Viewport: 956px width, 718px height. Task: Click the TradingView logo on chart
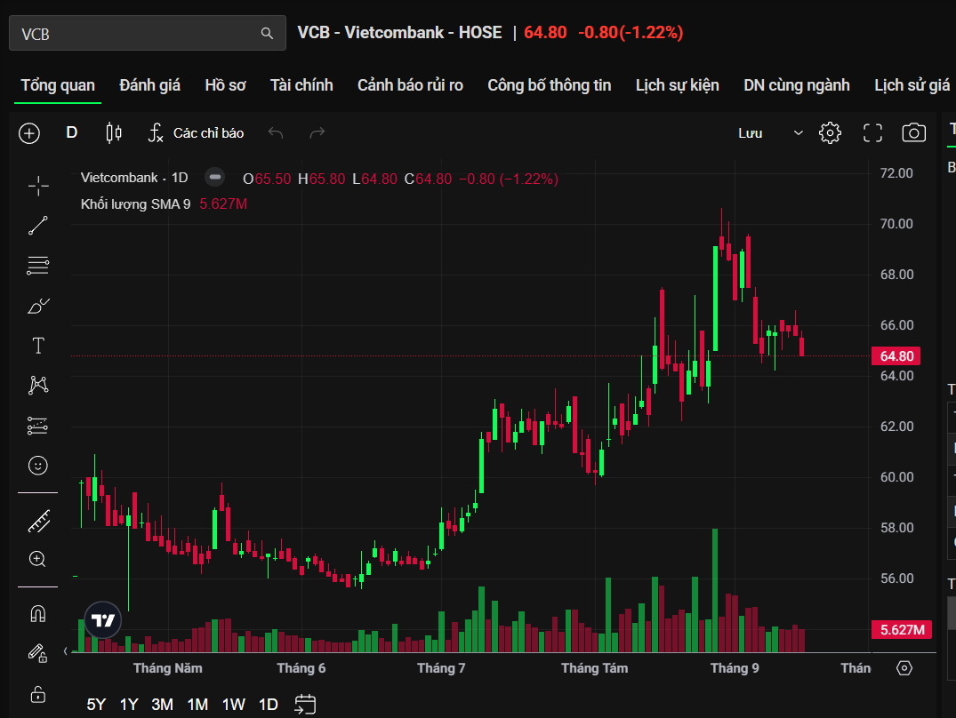click(103, 620)
